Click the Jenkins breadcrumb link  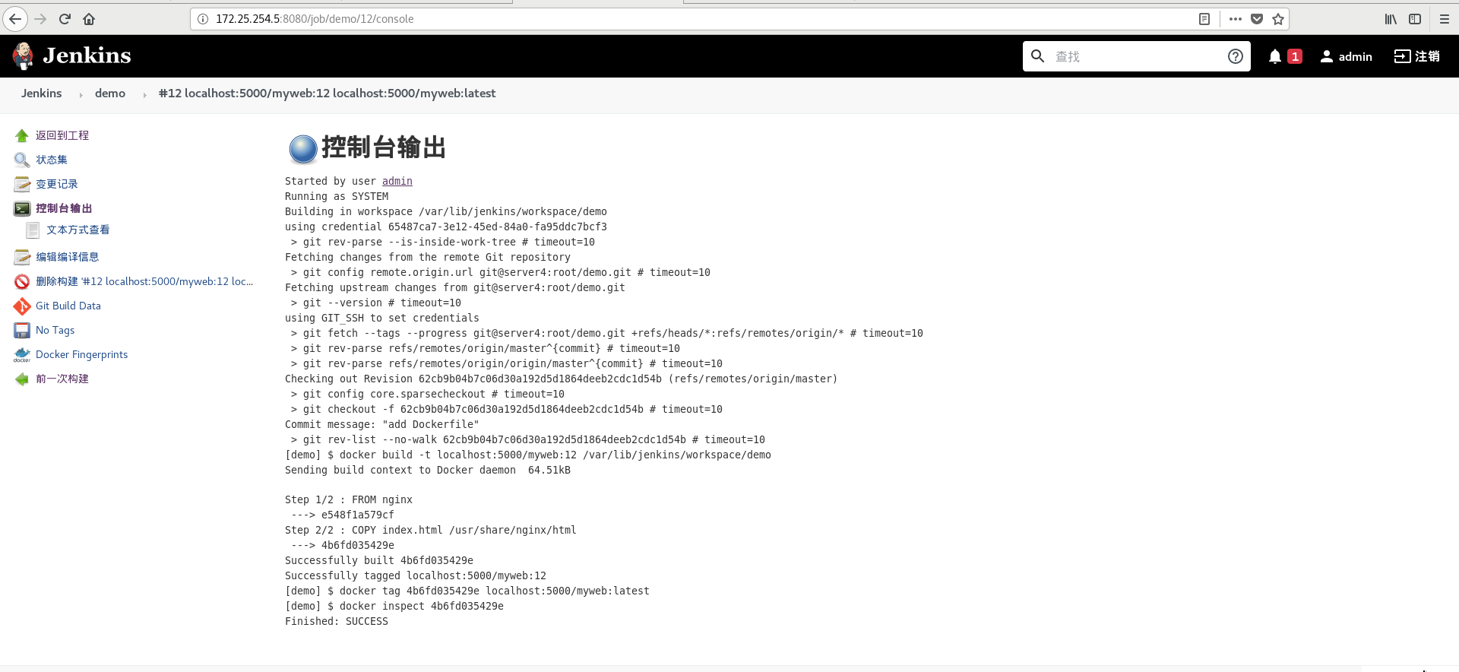click(x=42, y=93)
